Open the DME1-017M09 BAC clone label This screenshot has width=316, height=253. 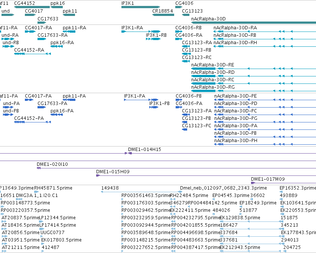point(268,179)
